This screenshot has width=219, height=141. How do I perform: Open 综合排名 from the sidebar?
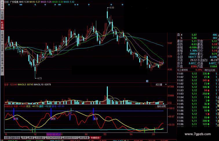click(2, 59)
